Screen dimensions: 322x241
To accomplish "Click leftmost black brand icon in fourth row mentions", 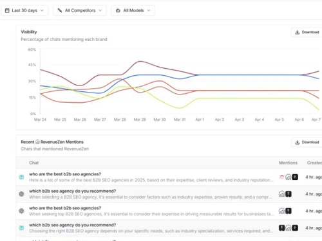I will pos(281,228).
